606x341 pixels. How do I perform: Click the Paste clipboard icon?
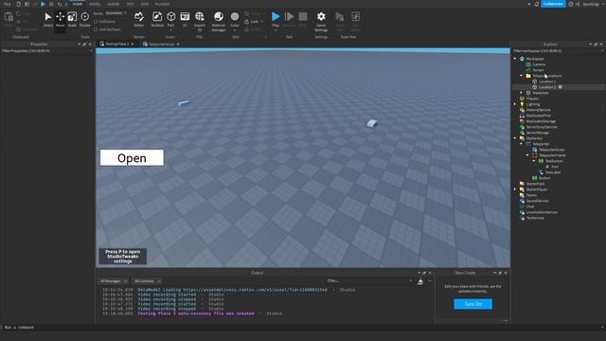coord(9,18)
